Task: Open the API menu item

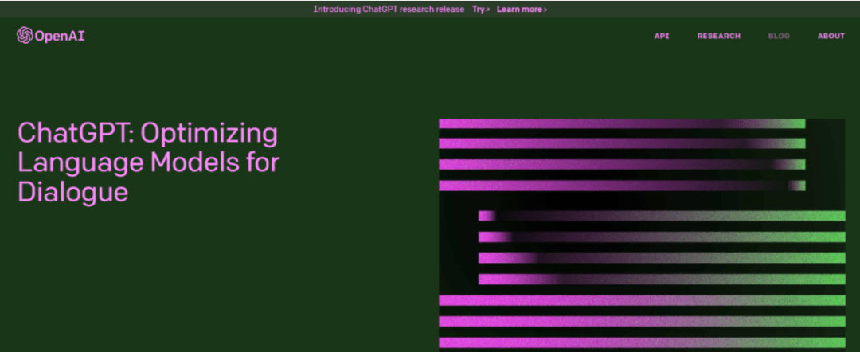Action: point(662,36)
